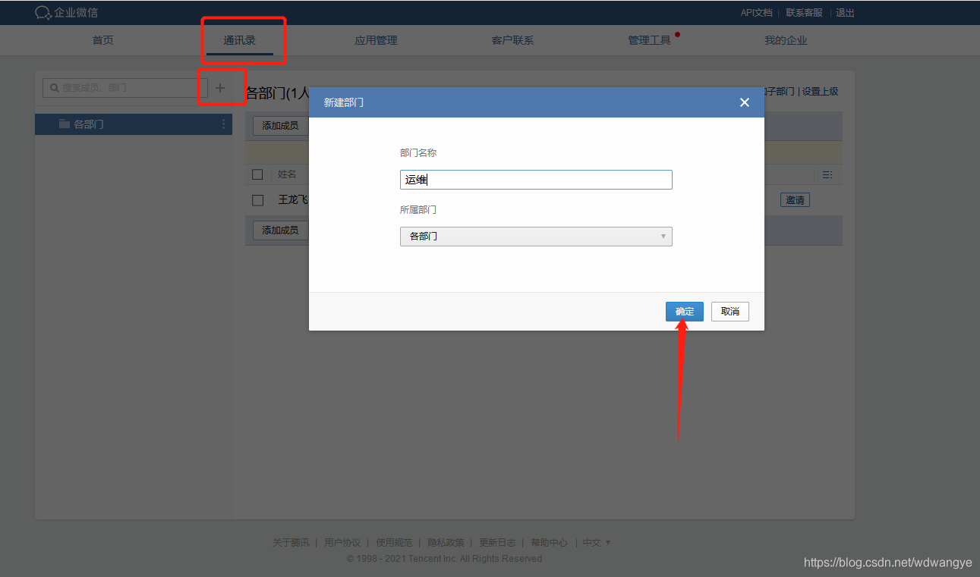
Task: Select the 各部门 tree item
Action: (x=134, y=124)
